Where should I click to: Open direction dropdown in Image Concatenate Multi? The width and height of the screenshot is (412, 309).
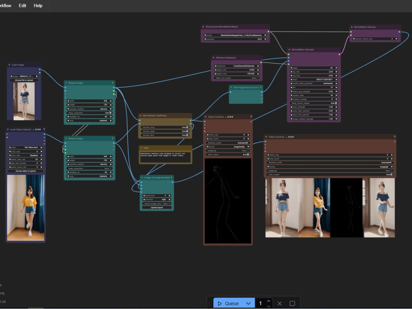(157, 200)
